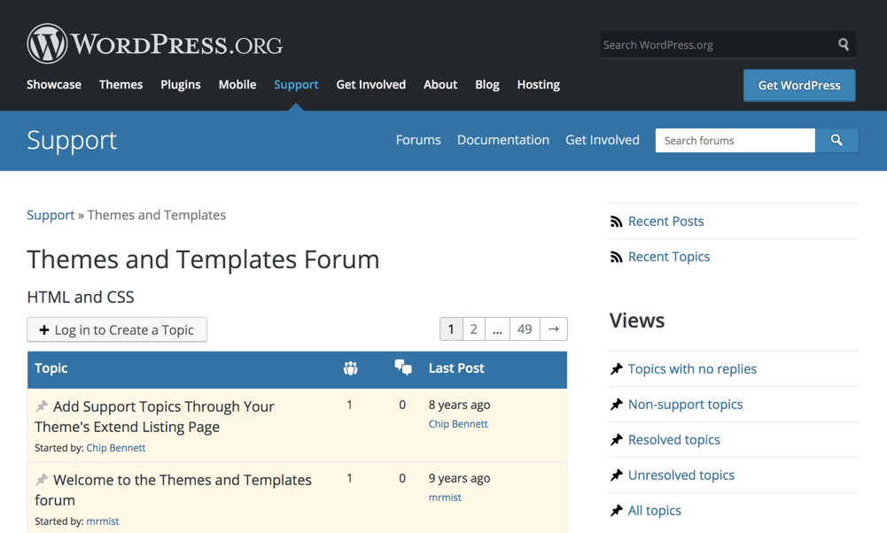Click mrmist under 9 years ago

tap(445, 498)
